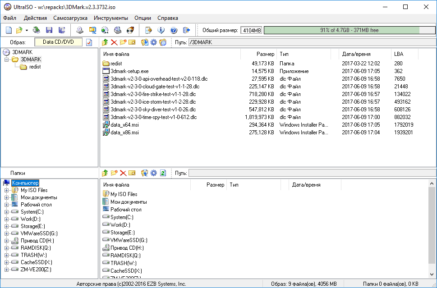Collapse the 3DMARK folder tree node
This screenshot has width=437, height=288.
(6, 59)
